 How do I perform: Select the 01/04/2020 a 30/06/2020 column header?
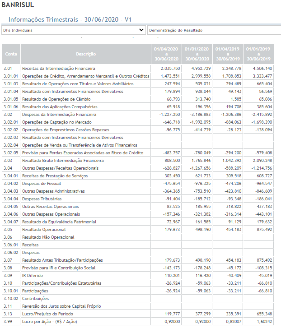click(x=166, y=54)
